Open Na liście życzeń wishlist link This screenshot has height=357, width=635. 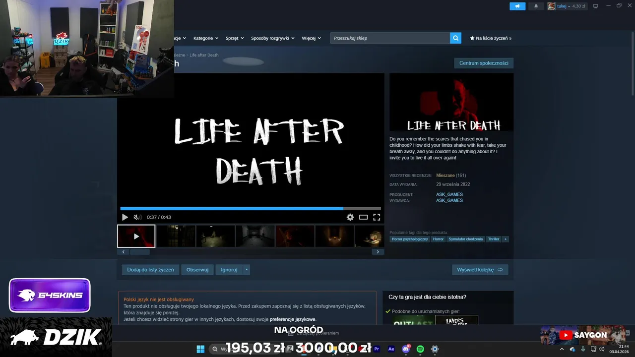pos(491,38)
